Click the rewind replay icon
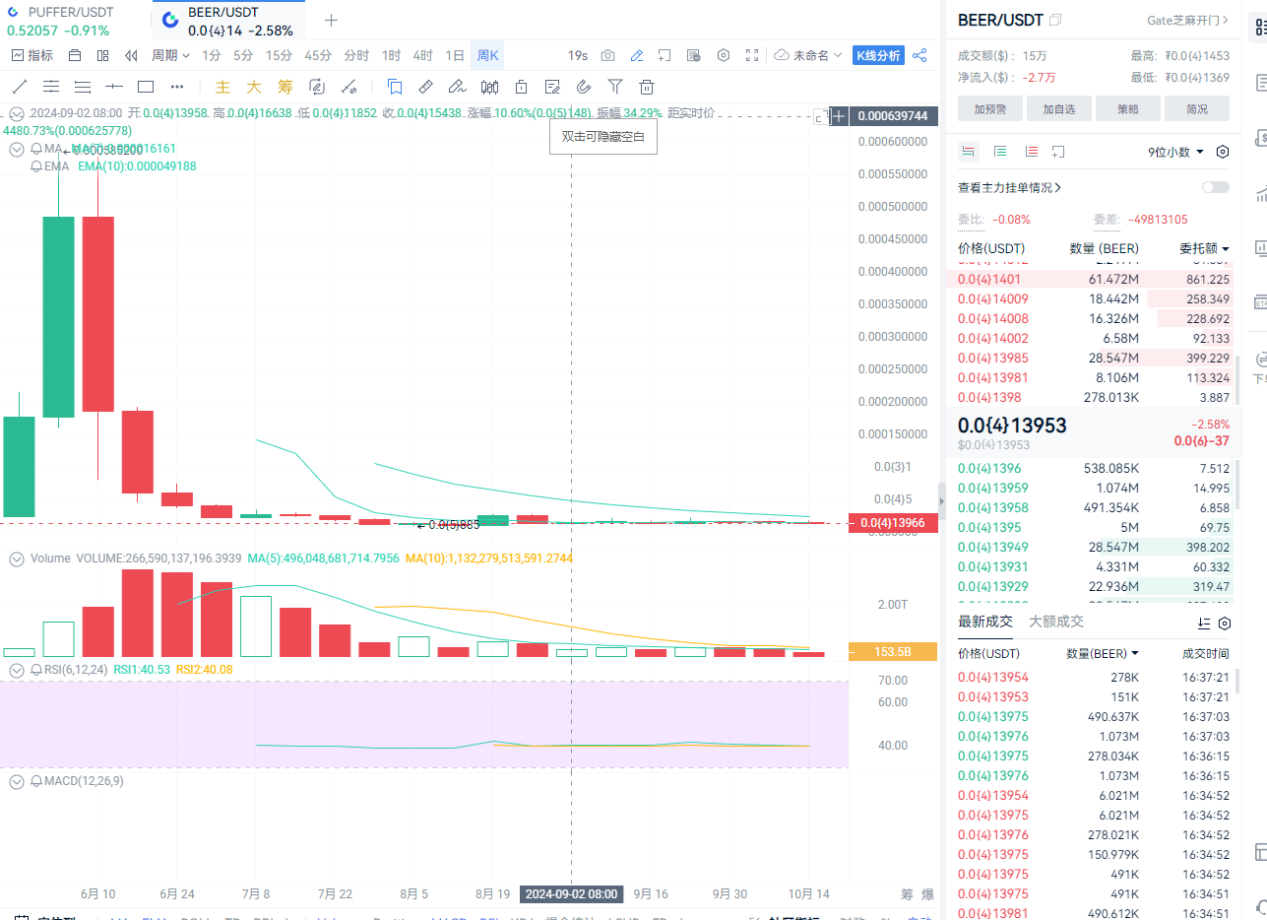 [131, 55]
